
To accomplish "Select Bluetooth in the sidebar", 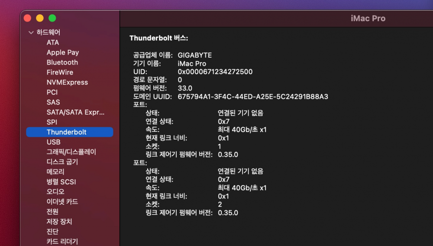I will tap(62, 62).
